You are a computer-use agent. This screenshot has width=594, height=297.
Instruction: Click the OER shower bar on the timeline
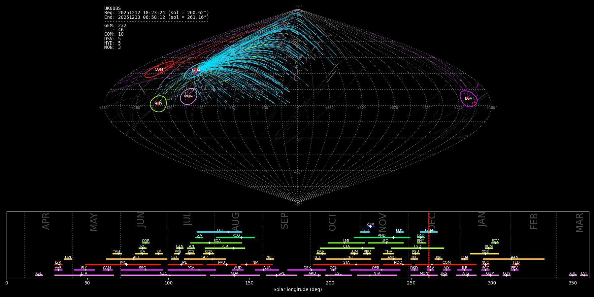click(375, 270)
